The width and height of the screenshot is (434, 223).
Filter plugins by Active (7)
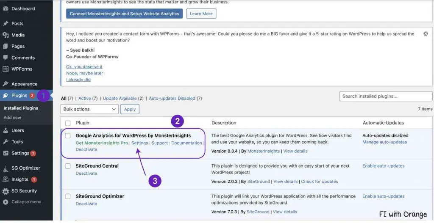(88, 98)
